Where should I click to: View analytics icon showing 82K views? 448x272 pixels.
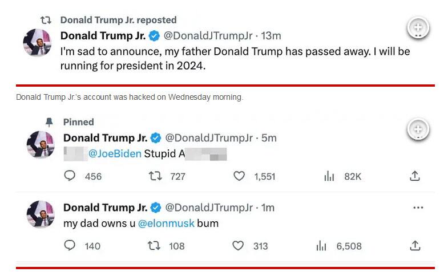pos(329,176)
